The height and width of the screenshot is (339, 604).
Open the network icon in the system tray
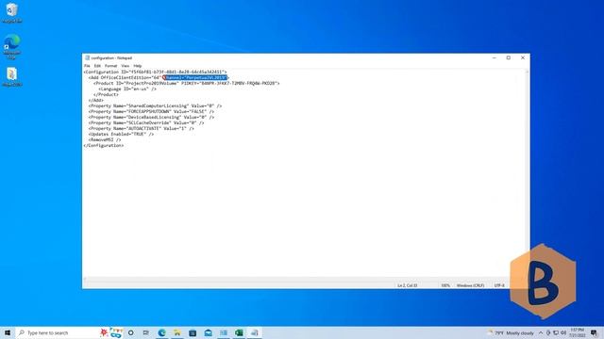point(556,333)
